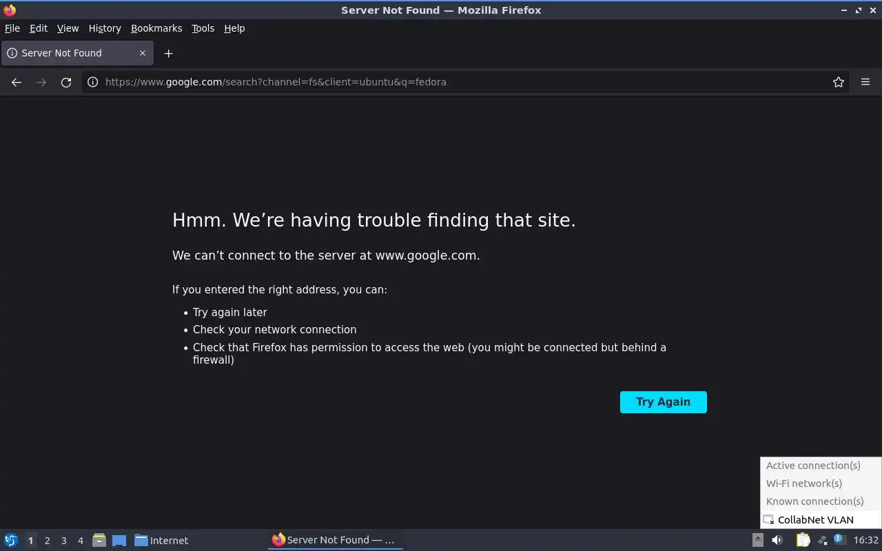Open the file manager panel launcher
The image size is (882, 551).
click(99, 540)
